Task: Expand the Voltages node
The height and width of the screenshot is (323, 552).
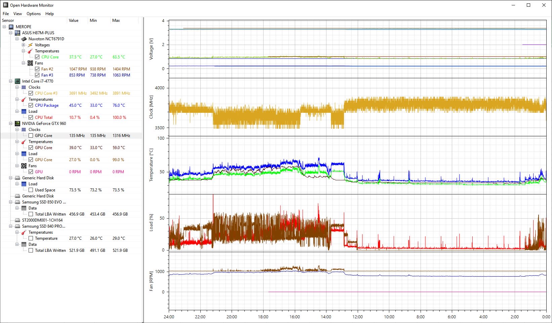Action: click(24, 45)
